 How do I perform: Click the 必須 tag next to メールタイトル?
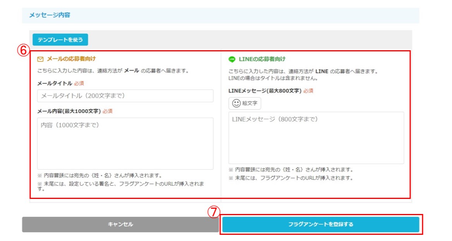79,83
